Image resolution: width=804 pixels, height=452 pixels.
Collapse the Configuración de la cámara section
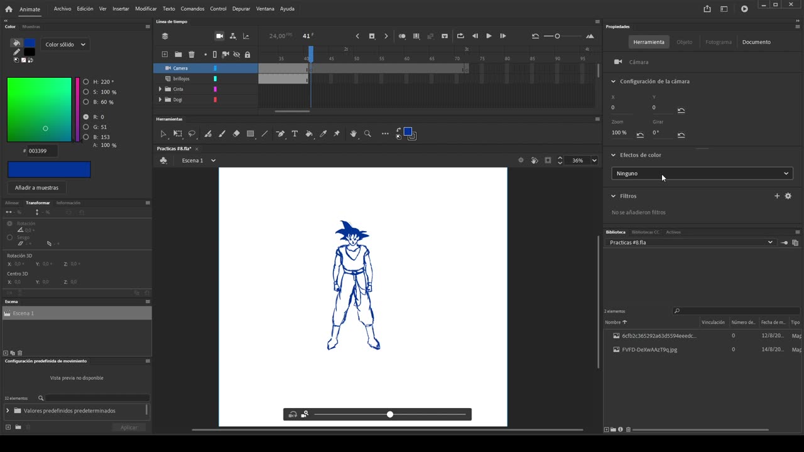pos(613,81)
